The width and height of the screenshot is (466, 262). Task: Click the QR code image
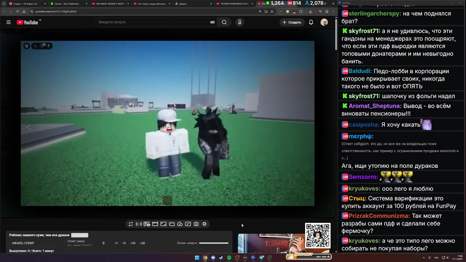318,235
